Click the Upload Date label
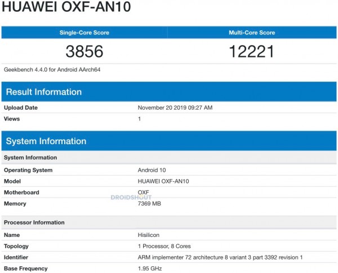338x273 pixels. 21,108
